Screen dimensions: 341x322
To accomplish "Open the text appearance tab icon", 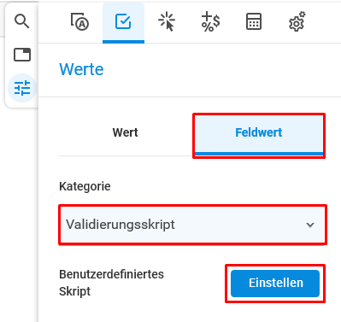I will click(79, 21).
